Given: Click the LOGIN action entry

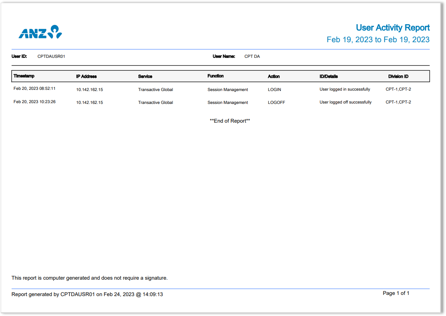Looking at the screenshot, I should click(x=274, y=89).
